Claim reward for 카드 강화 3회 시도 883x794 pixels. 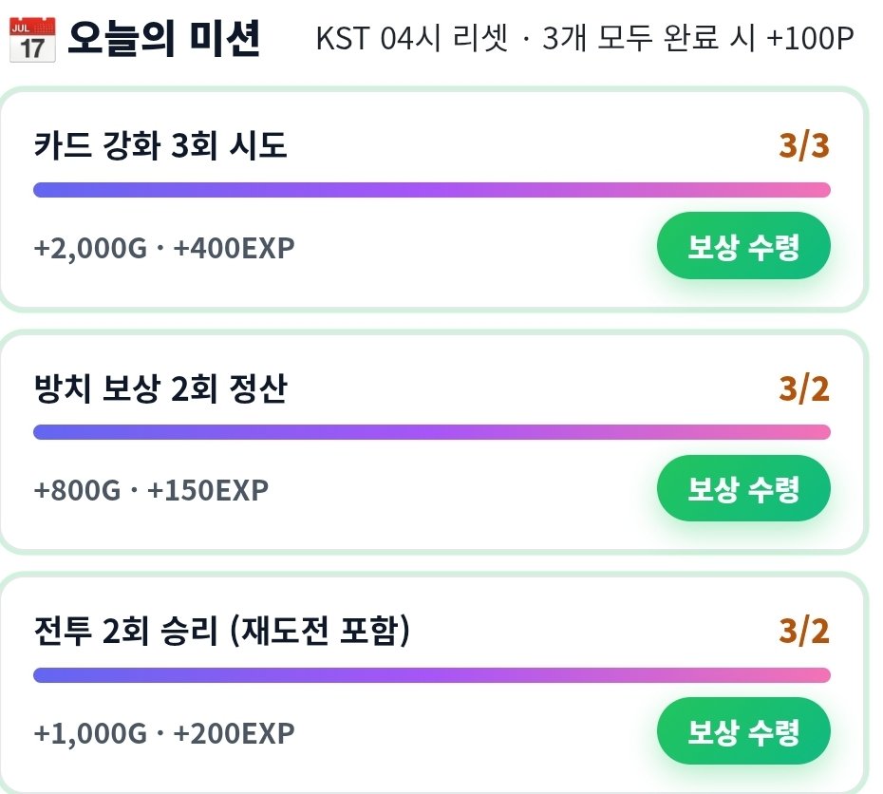click(743, 246)
